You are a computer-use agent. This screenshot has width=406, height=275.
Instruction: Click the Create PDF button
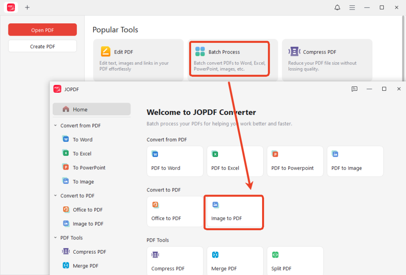click(x=42, y=46)
